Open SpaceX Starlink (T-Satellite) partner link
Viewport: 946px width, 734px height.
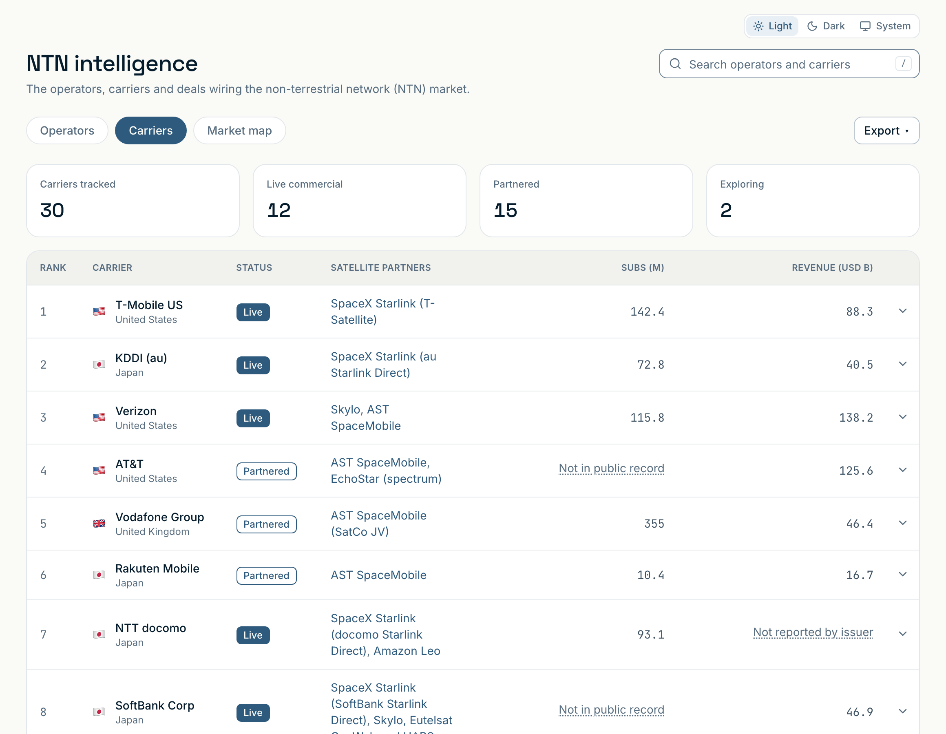pyautogui.click(x=383, y=312)
